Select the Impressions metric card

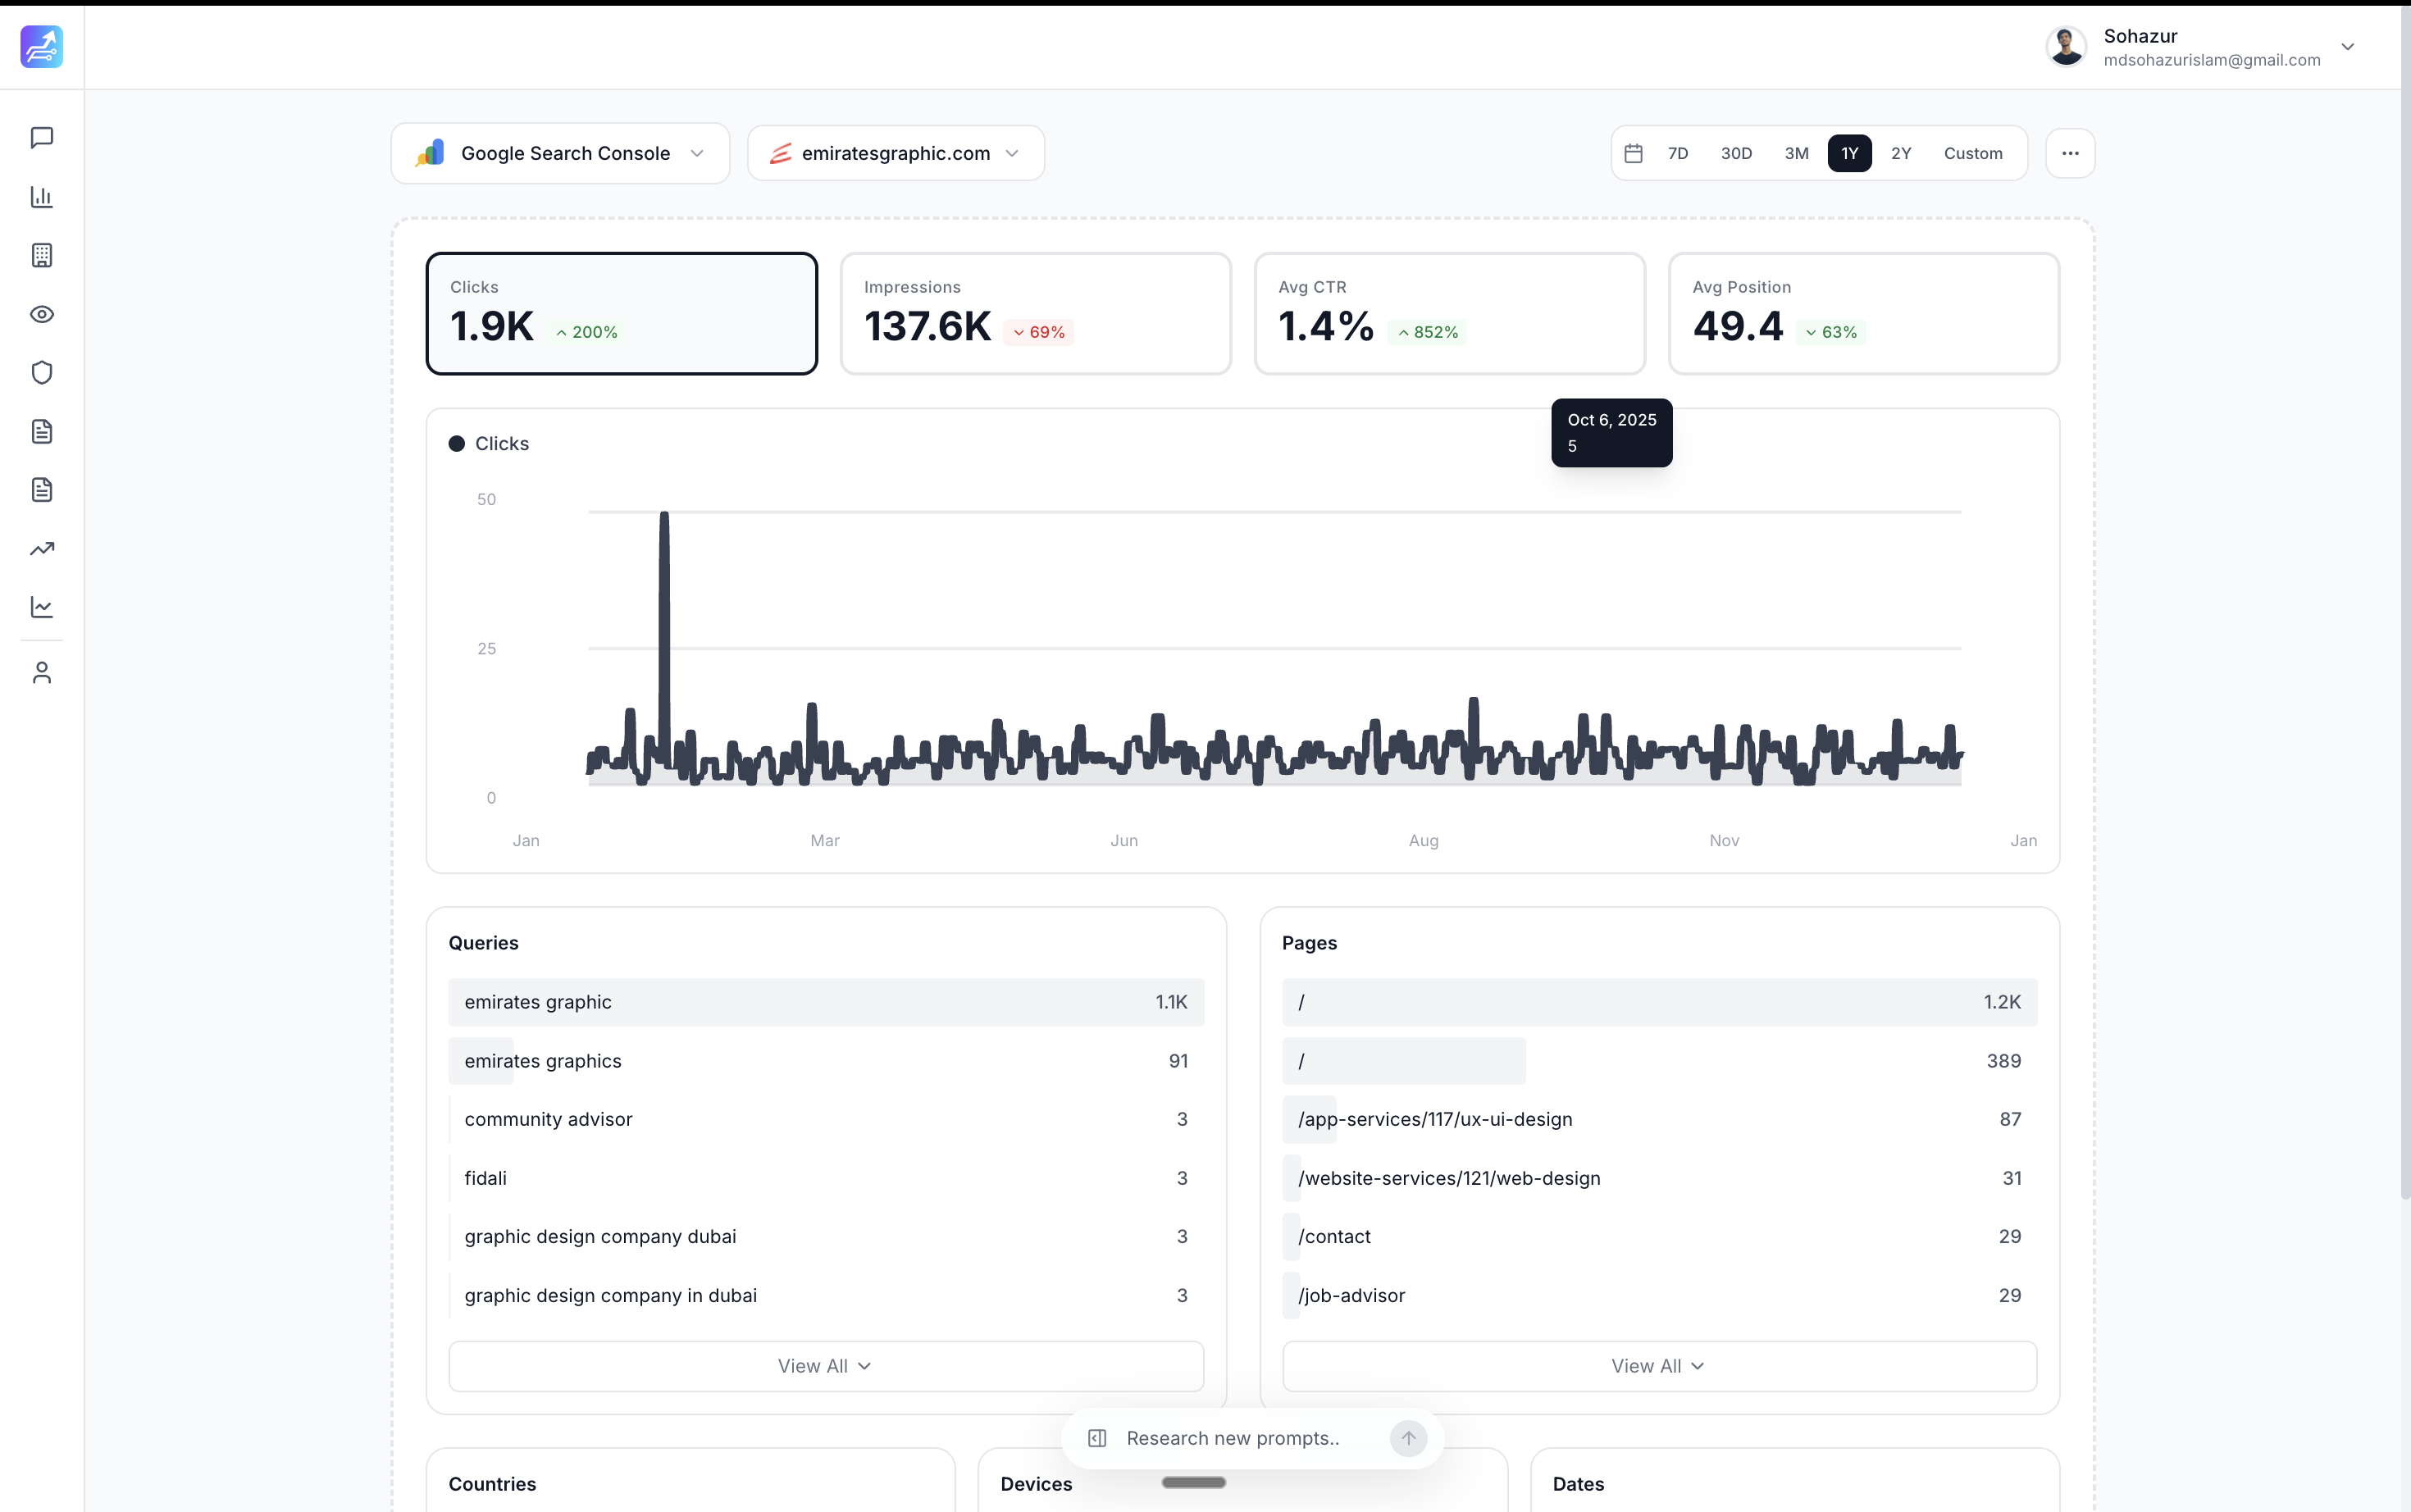click(1035, 313)
